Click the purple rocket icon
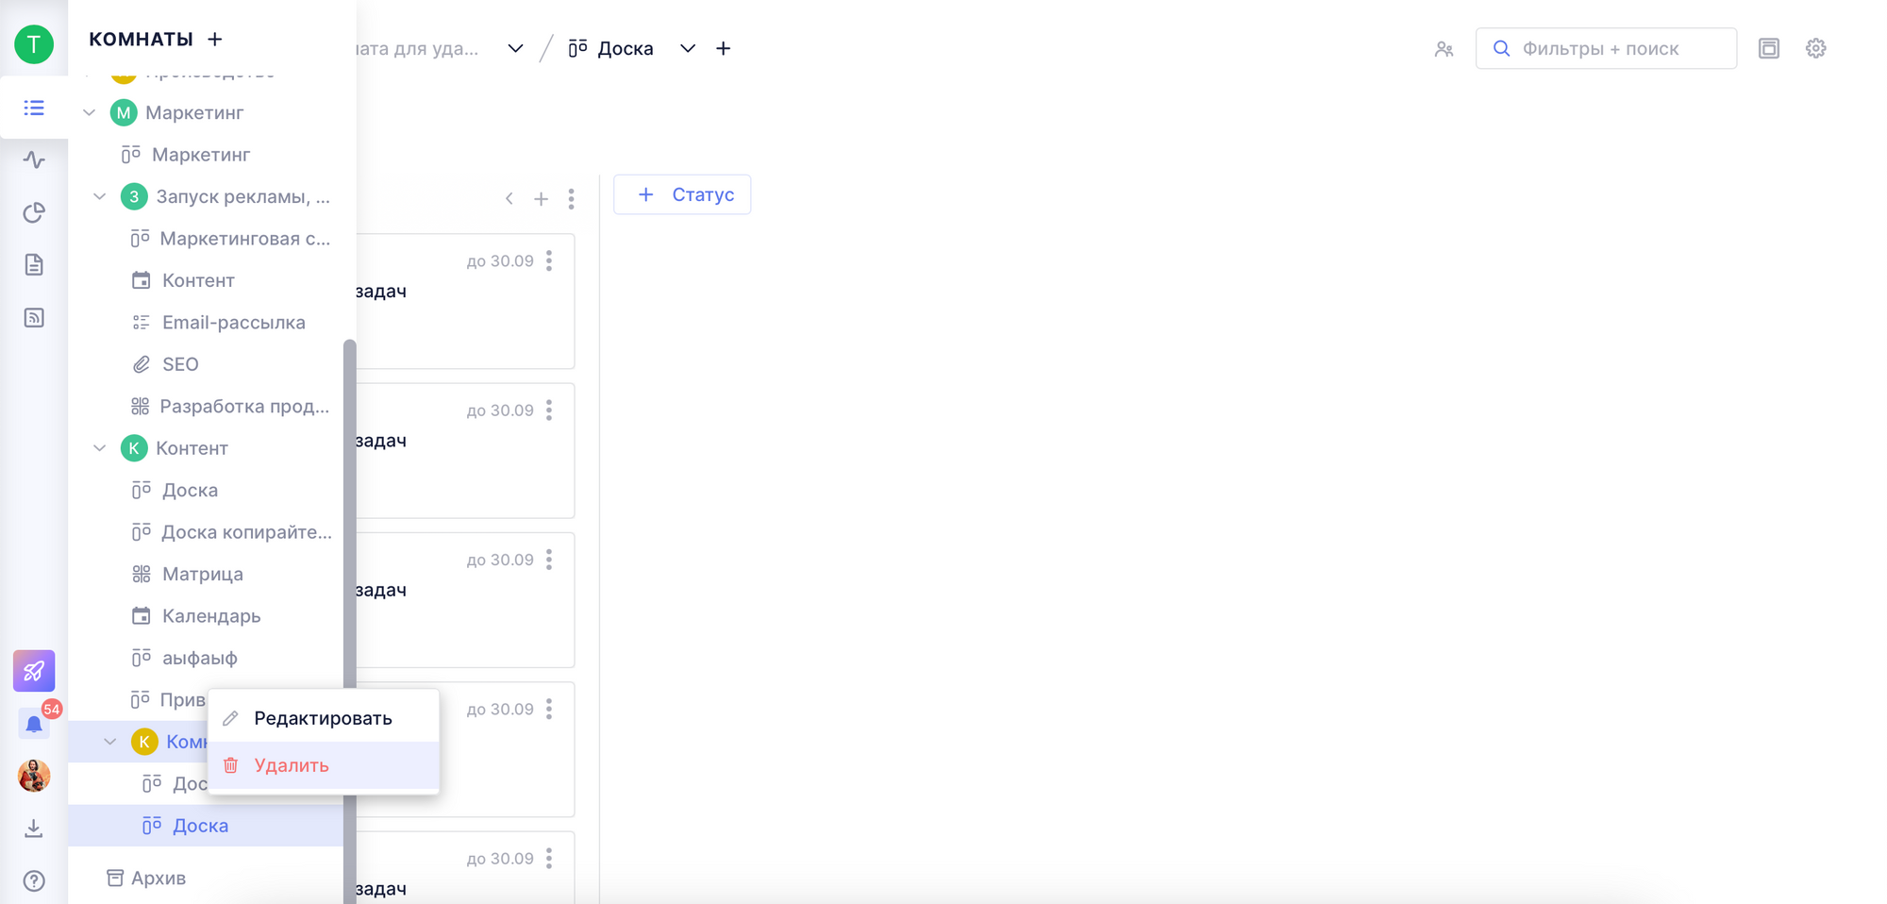1887x904 pixels. [x=34, y=671]
